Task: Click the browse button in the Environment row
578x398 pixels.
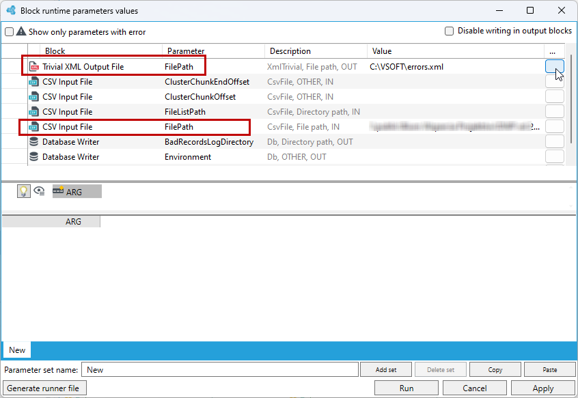Action: click(x=554, y=156)
